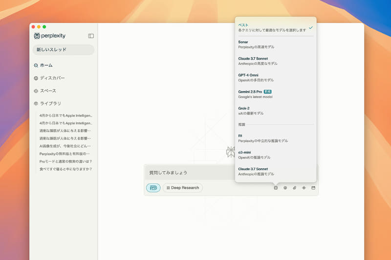
Task: Open first 4月から日本でもApple Intelligen thread
Action: (66, 116)
